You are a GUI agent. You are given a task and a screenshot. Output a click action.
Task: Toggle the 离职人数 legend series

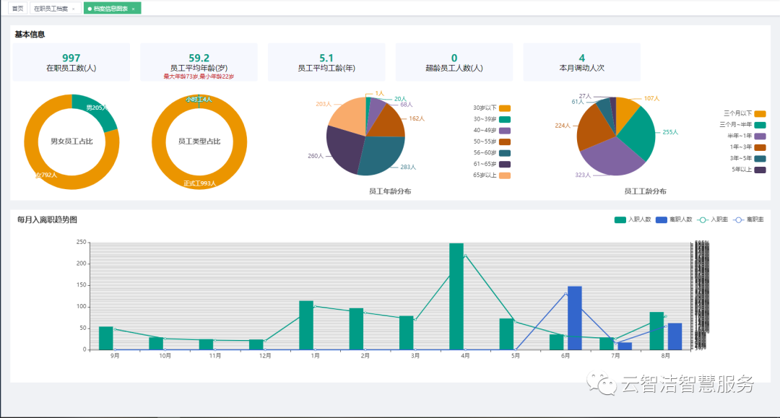[x=662, y=219]
